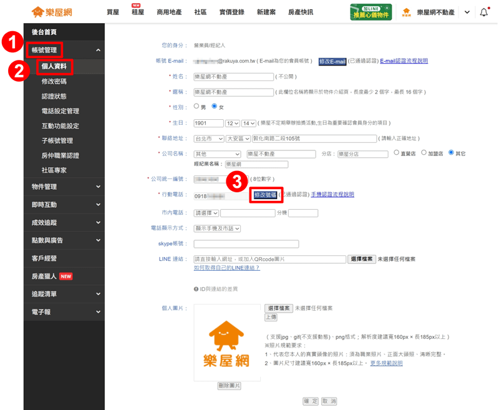Viewport: 499px width, 410px height.
Task: Click the 確定 confirm button
Action: tap(311, 401)
